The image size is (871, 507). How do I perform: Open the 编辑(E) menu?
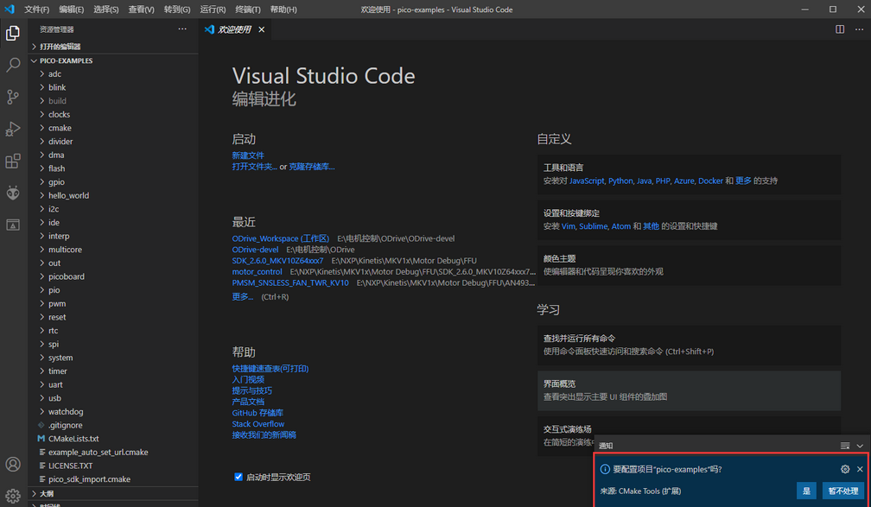tap(71, 10)
